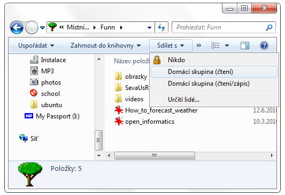Click the large tree icon in details pane
Image resolution: width=285 pixels, height=195 pixels.
click(30, 174)
